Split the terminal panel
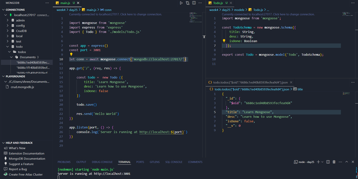 click(328, 162)
